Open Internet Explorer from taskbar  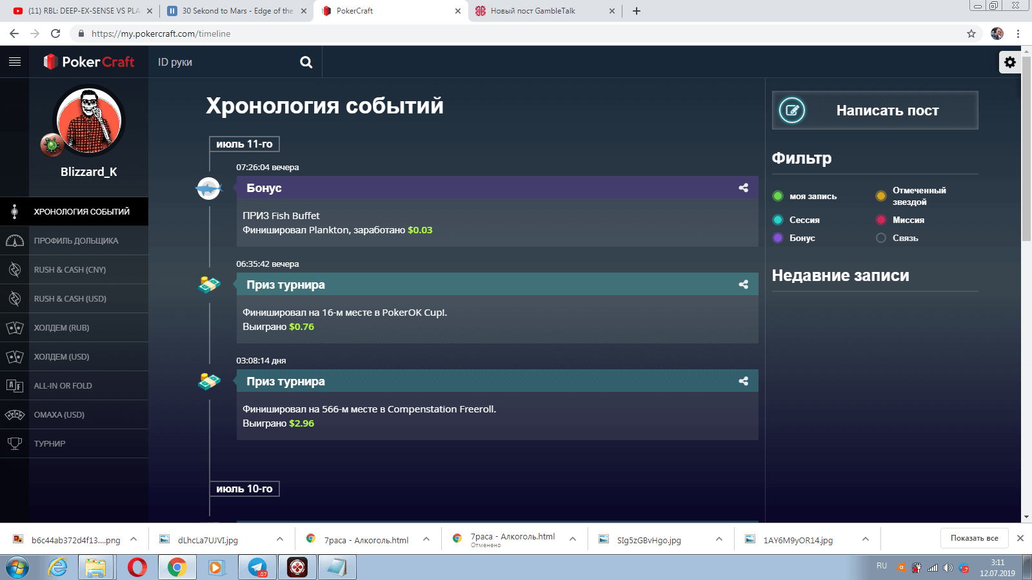click(x=57, y=568)
